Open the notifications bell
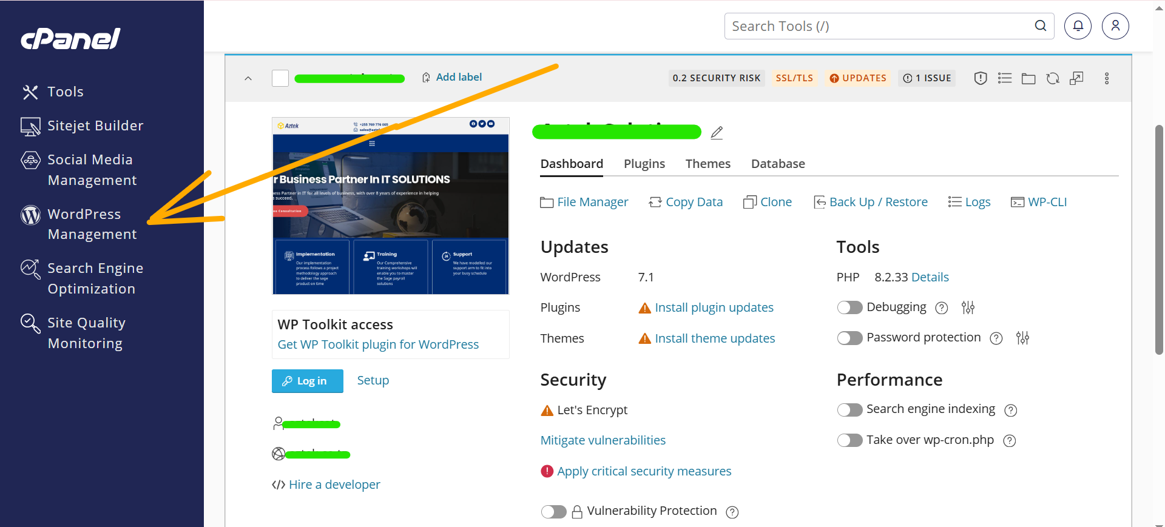The width and height of the screenshot is (1165, 527). click(x=1078, y=26)
